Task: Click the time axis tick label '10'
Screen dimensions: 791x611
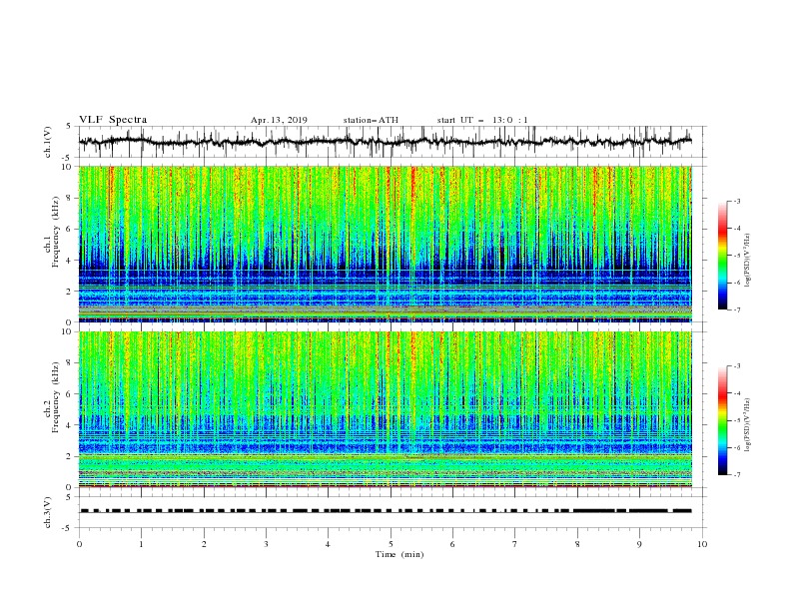Action: tap(702, 544)
